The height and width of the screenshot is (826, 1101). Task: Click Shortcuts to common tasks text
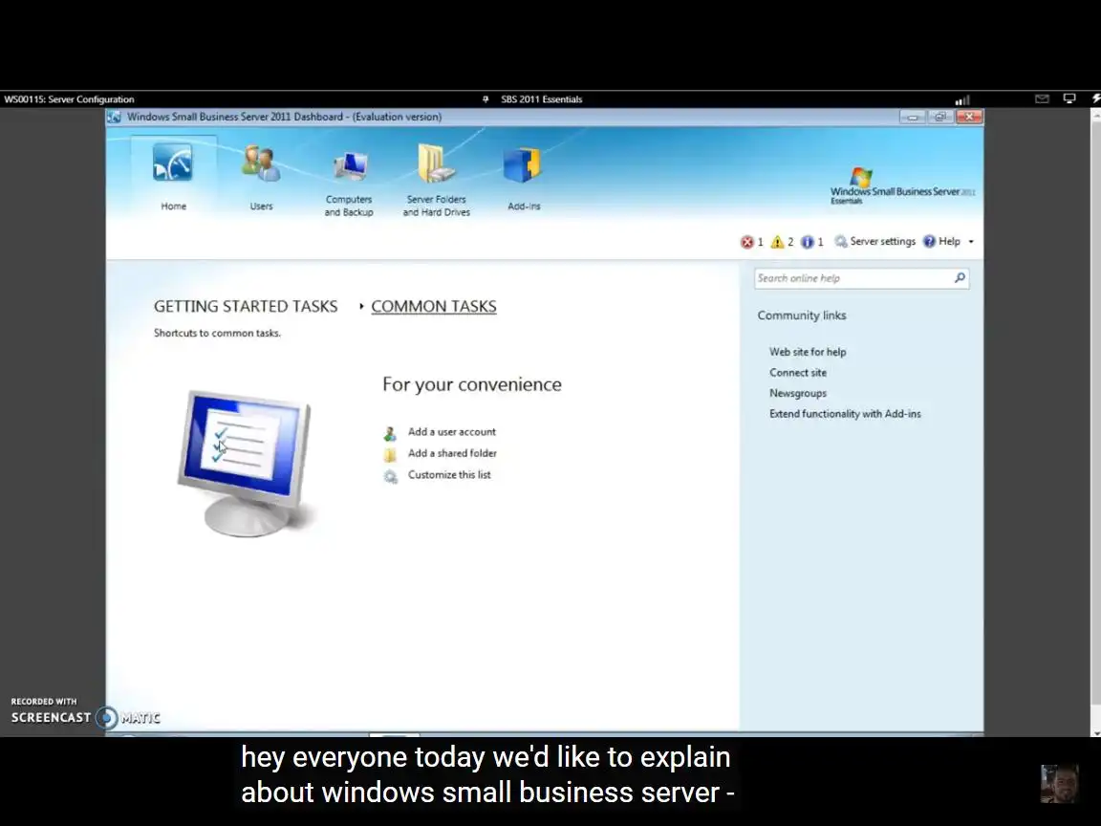[217, 333]
